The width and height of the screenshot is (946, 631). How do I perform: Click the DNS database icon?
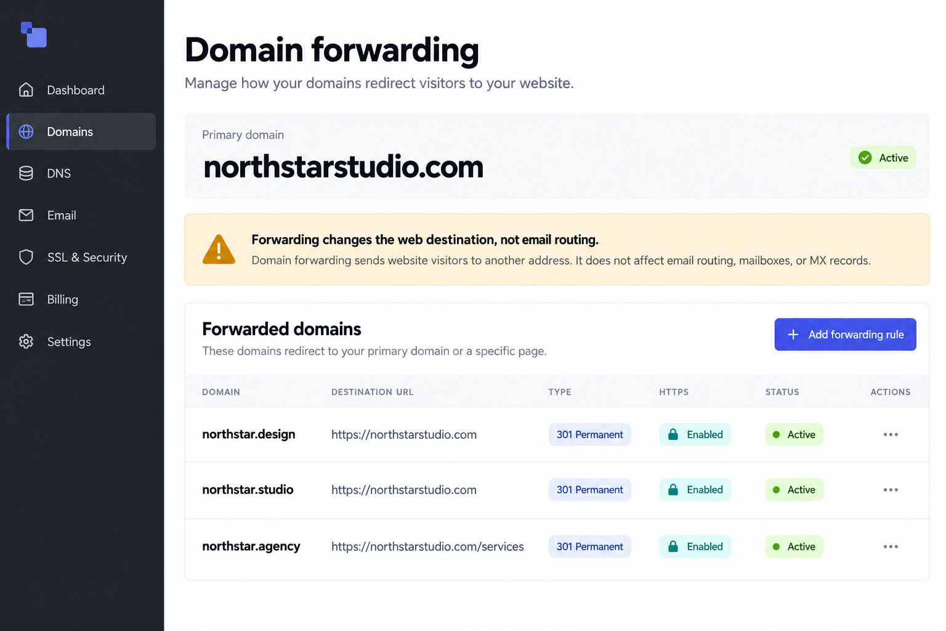click(x=26, y=173)
